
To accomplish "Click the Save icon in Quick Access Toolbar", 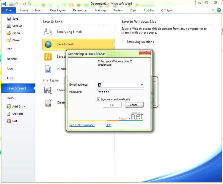I will [x=11, y=4].
